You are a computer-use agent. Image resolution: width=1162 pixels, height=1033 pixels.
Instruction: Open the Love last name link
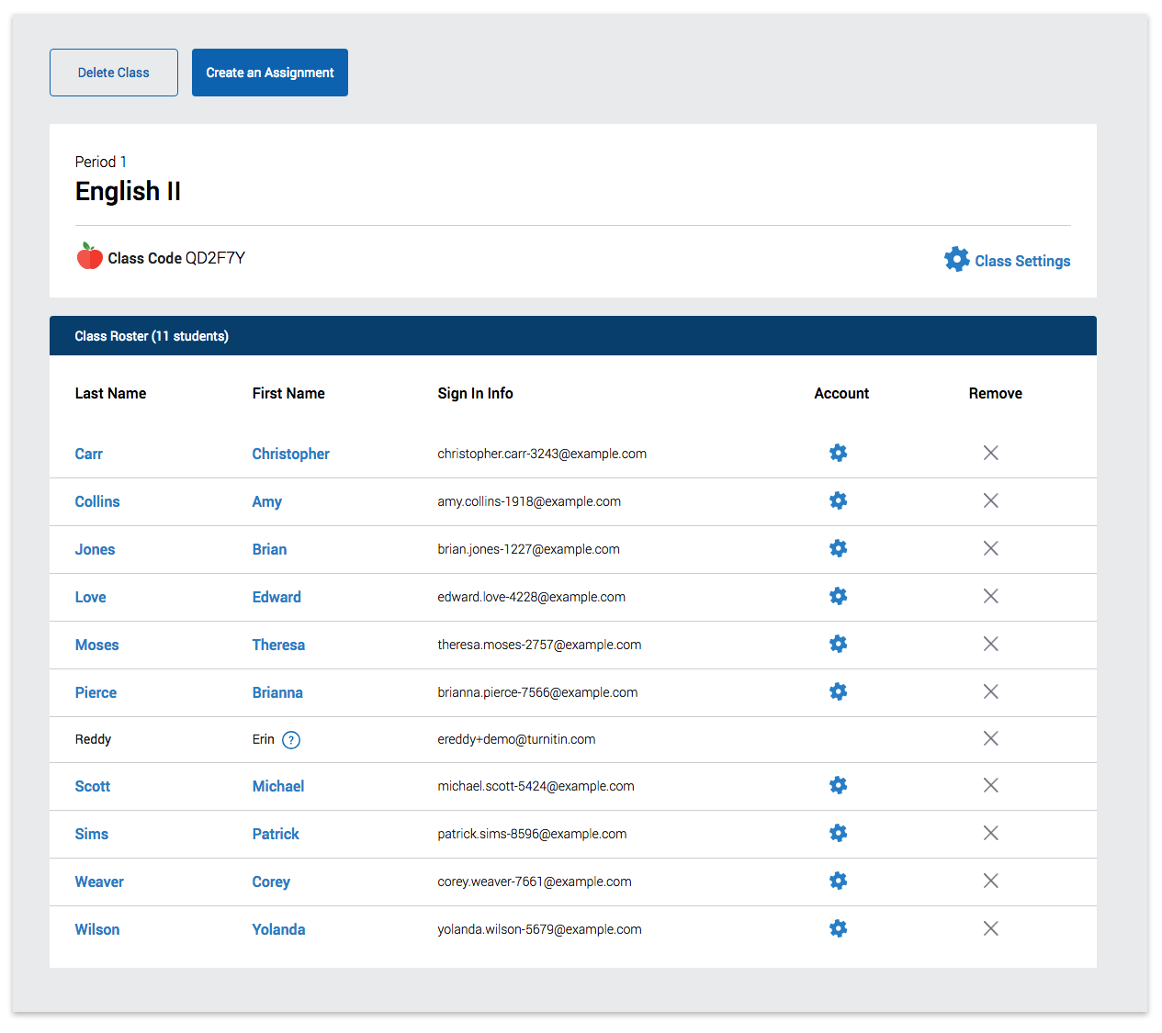point(91,597)
